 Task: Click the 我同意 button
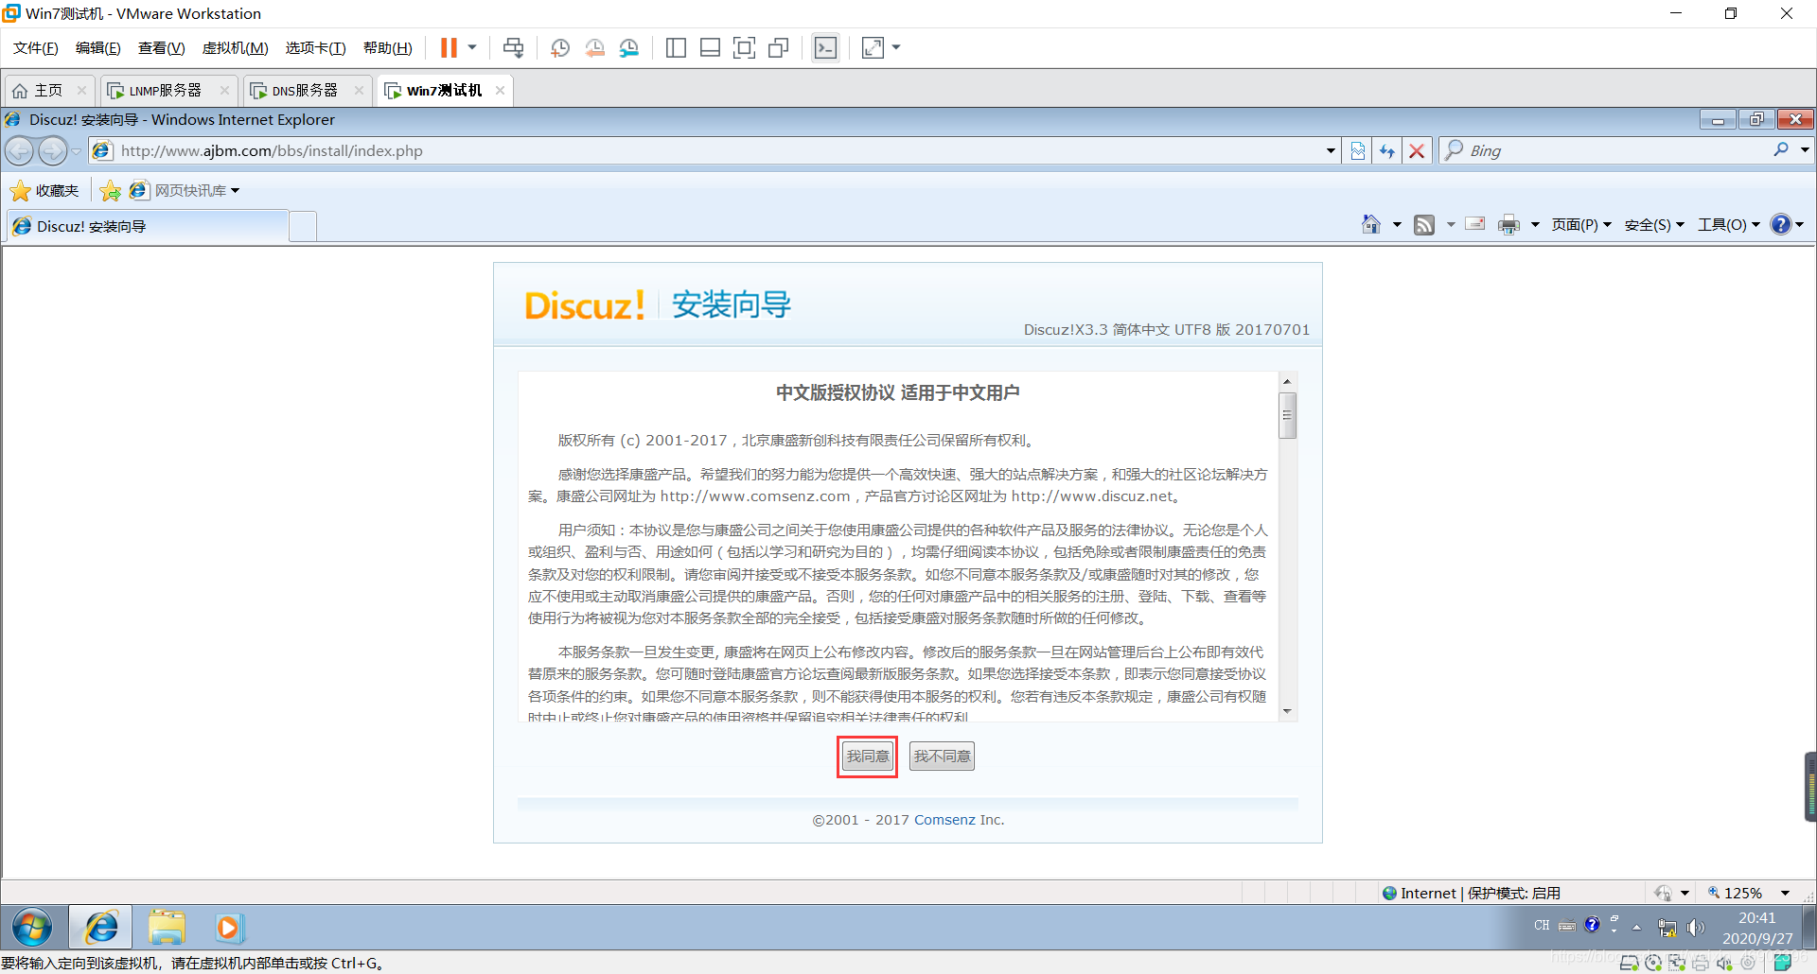tap(867, 757)
